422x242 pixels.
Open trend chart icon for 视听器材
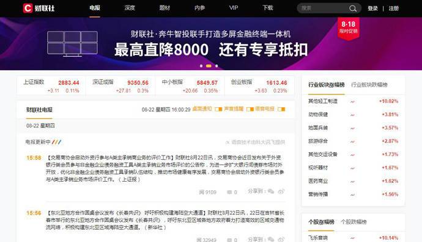[x=352, y=168]
